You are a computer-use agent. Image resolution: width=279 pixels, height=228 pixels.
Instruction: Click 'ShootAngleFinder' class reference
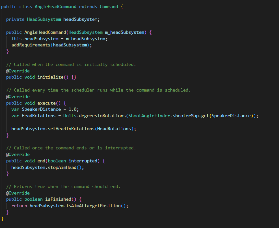(x=149, y=116)
